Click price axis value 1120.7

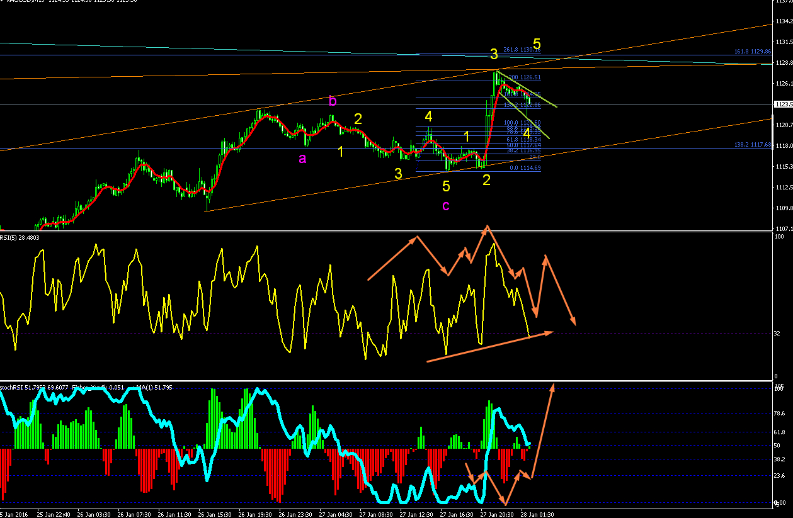click(785, 125)
